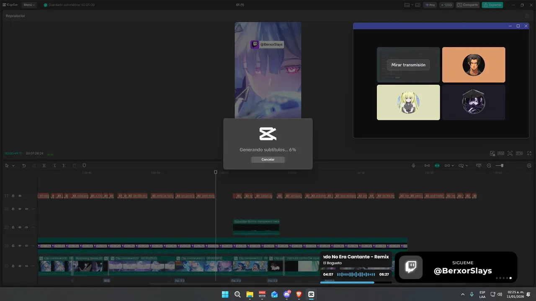Click the undo arrow in the timeline toolbar
This screenshot has height=301, width=536.
click(x=24, y=166)
